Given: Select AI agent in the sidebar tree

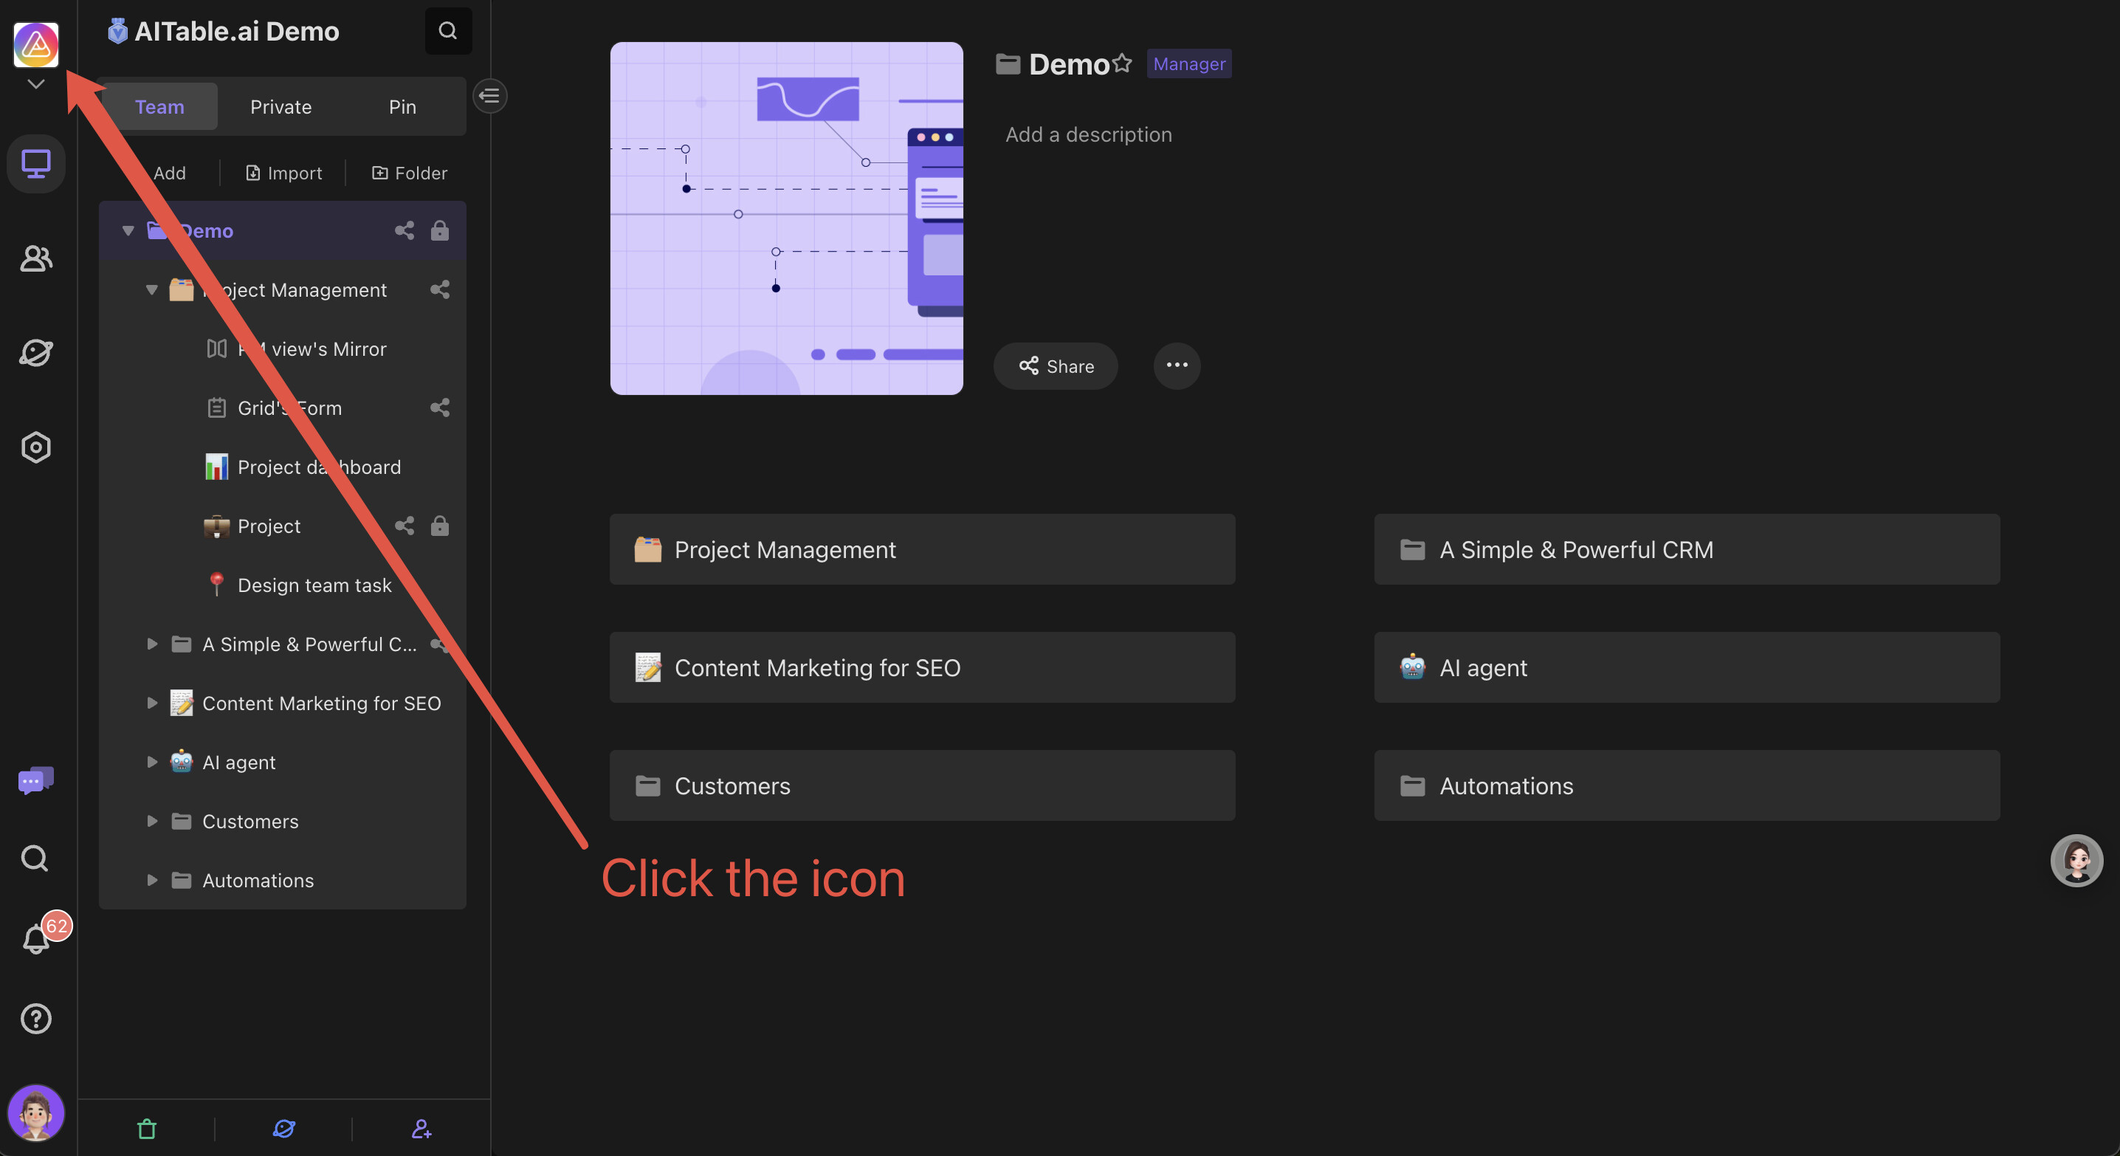Looking at the screenshot, I should (282, 762).
